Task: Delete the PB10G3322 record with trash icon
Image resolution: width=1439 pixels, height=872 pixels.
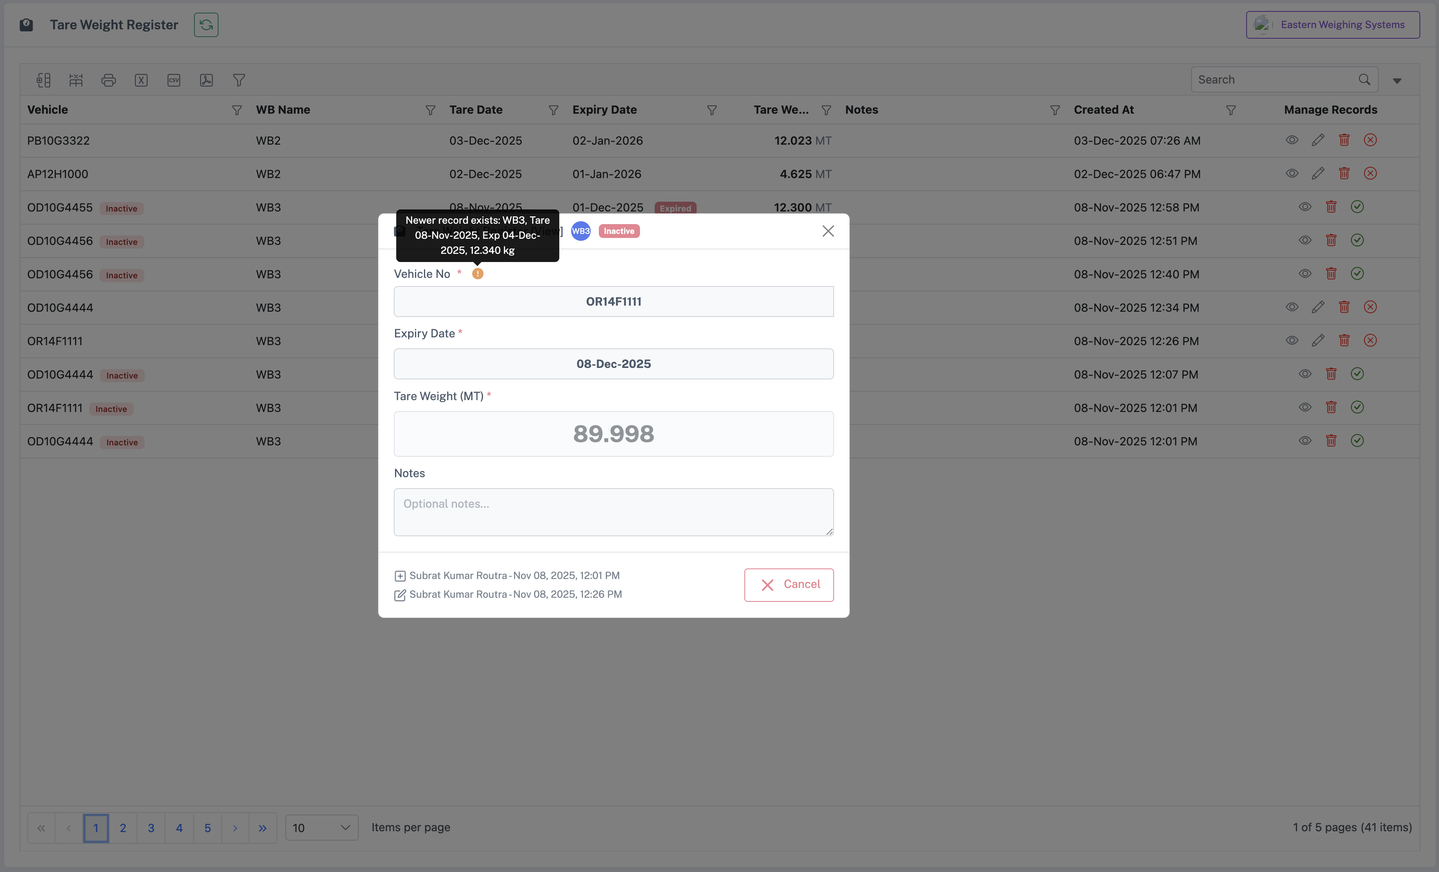Action: (1344, 140)
